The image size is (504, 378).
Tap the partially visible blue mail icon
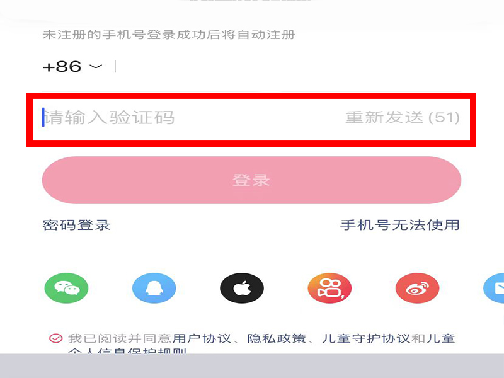coord(494,288)
